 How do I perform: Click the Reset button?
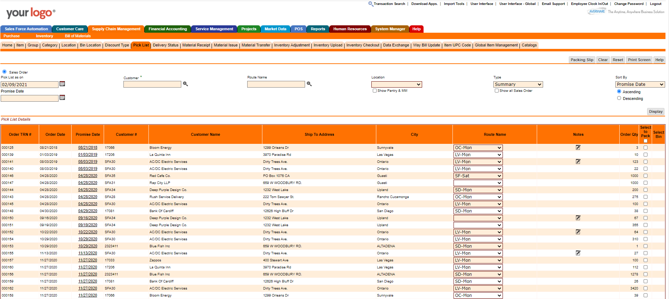coord(618,60)
